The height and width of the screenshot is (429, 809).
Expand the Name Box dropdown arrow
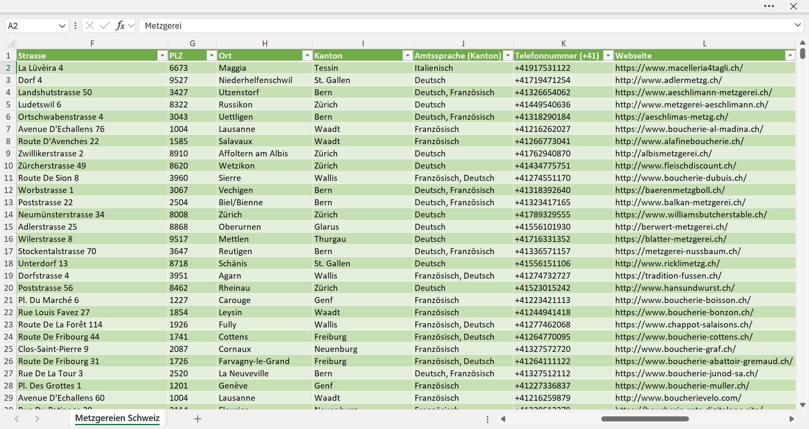(62, 26)
